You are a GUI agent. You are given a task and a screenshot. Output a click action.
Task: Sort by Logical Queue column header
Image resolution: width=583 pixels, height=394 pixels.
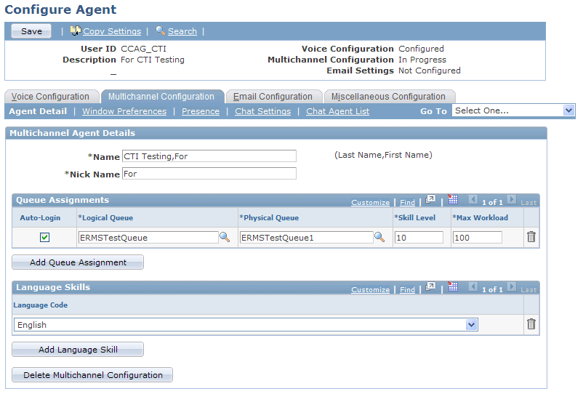105,218
